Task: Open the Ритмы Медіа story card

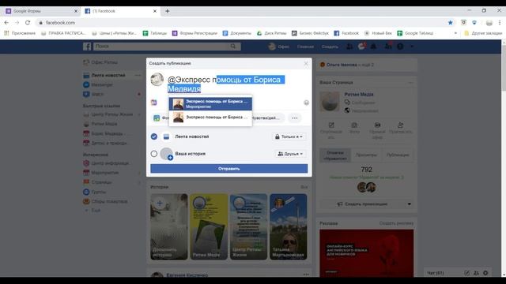Action: [x=209, y=226]
